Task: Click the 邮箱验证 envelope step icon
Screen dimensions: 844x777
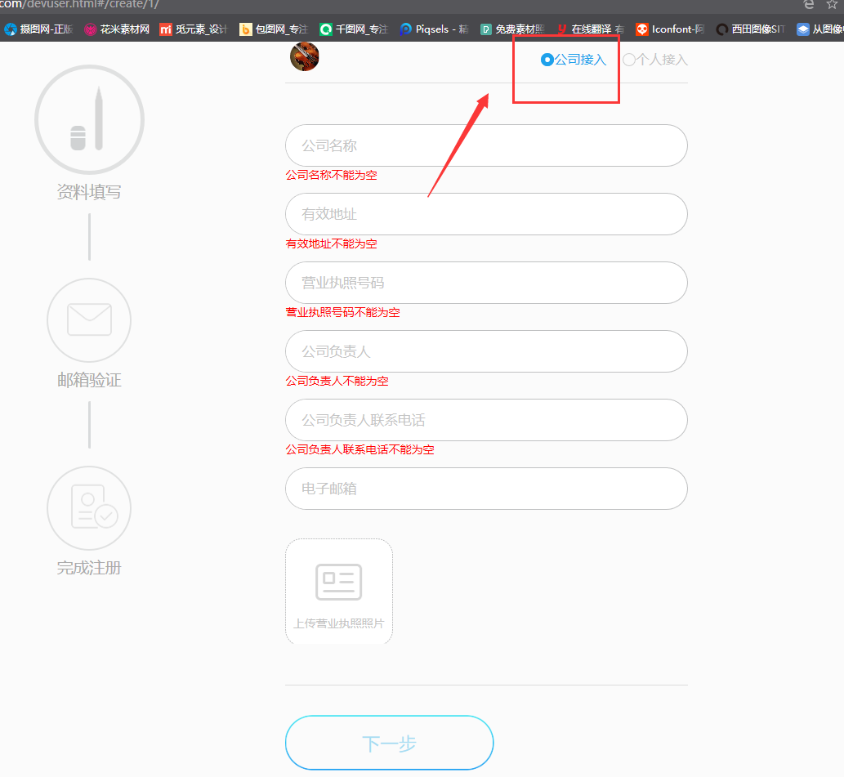Action: [89, 320]
